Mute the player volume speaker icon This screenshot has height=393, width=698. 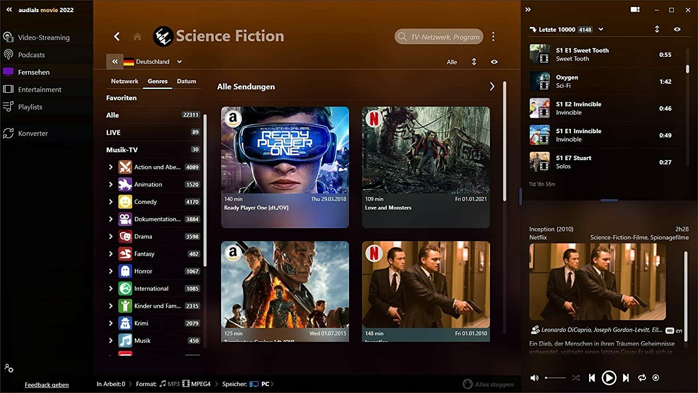[535, 378]
